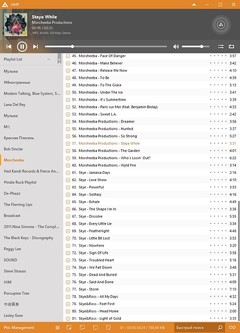Toggle the repeat mode icon
The image size is (240, 333).
click(231, 47)
